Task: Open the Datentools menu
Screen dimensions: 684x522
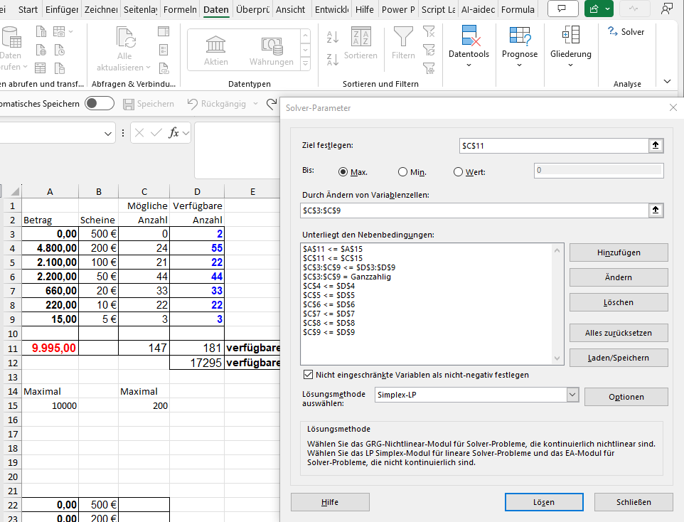Action: tap(469, 46)
